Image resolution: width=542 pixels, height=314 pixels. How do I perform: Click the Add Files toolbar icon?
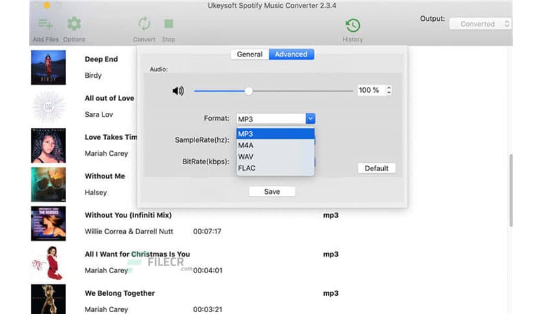[45, 24]
